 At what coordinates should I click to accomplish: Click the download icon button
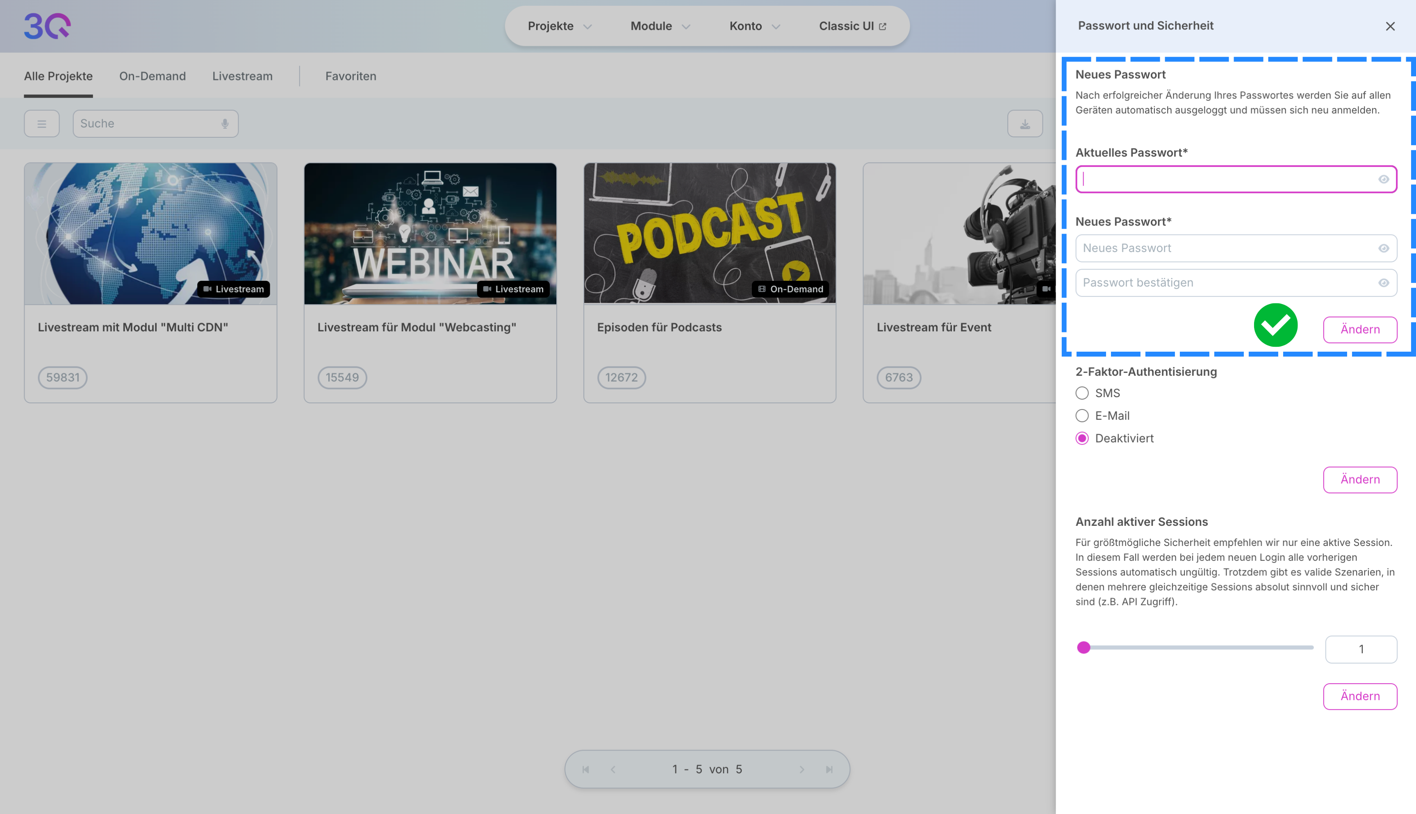coord(1024,123)
